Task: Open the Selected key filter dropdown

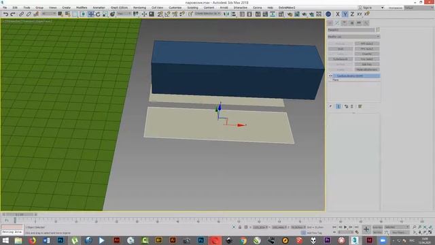Action: 397,227
